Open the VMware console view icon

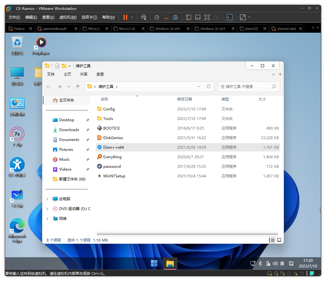click(230, 17)
